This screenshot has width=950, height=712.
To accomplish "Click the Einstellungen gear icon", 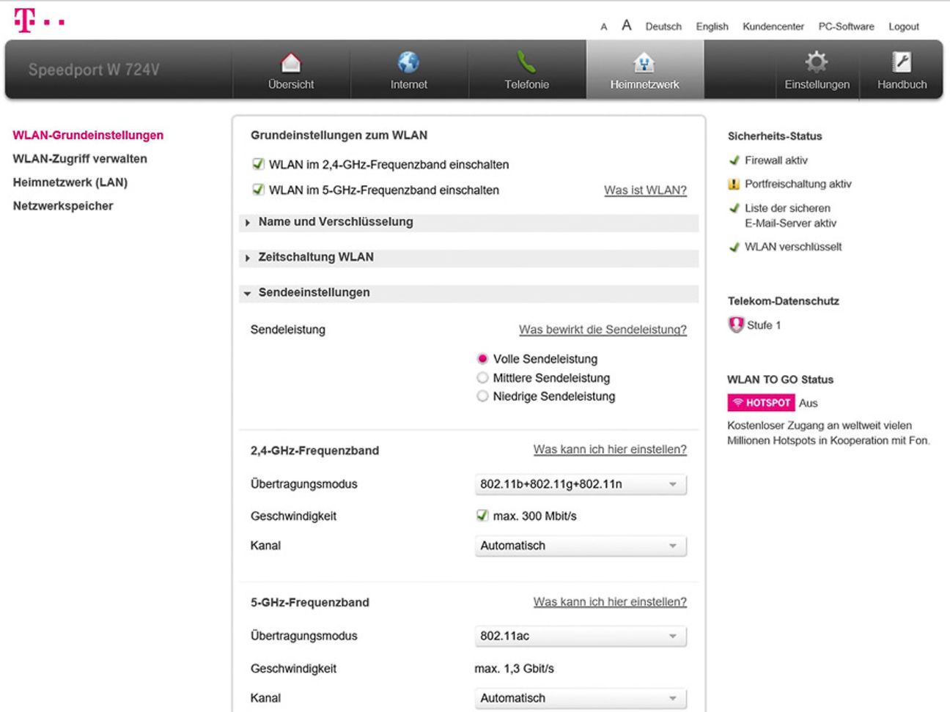I will [x=816, y=62].
